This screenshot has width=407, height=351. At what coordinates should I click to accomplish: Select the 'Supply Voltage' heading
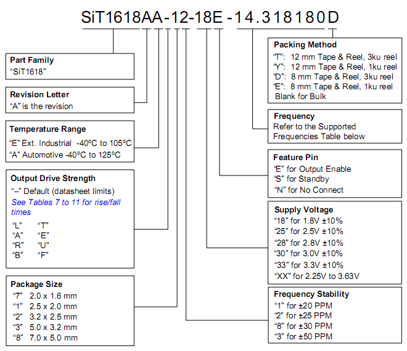coord(303,210)
